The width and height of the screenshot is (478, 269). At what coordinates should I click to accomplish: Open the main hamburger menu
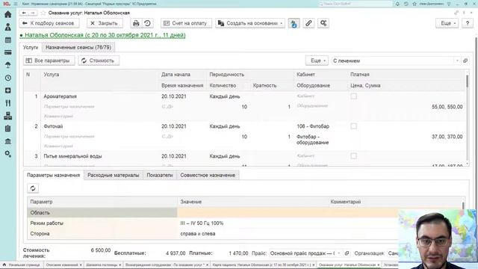16,4
